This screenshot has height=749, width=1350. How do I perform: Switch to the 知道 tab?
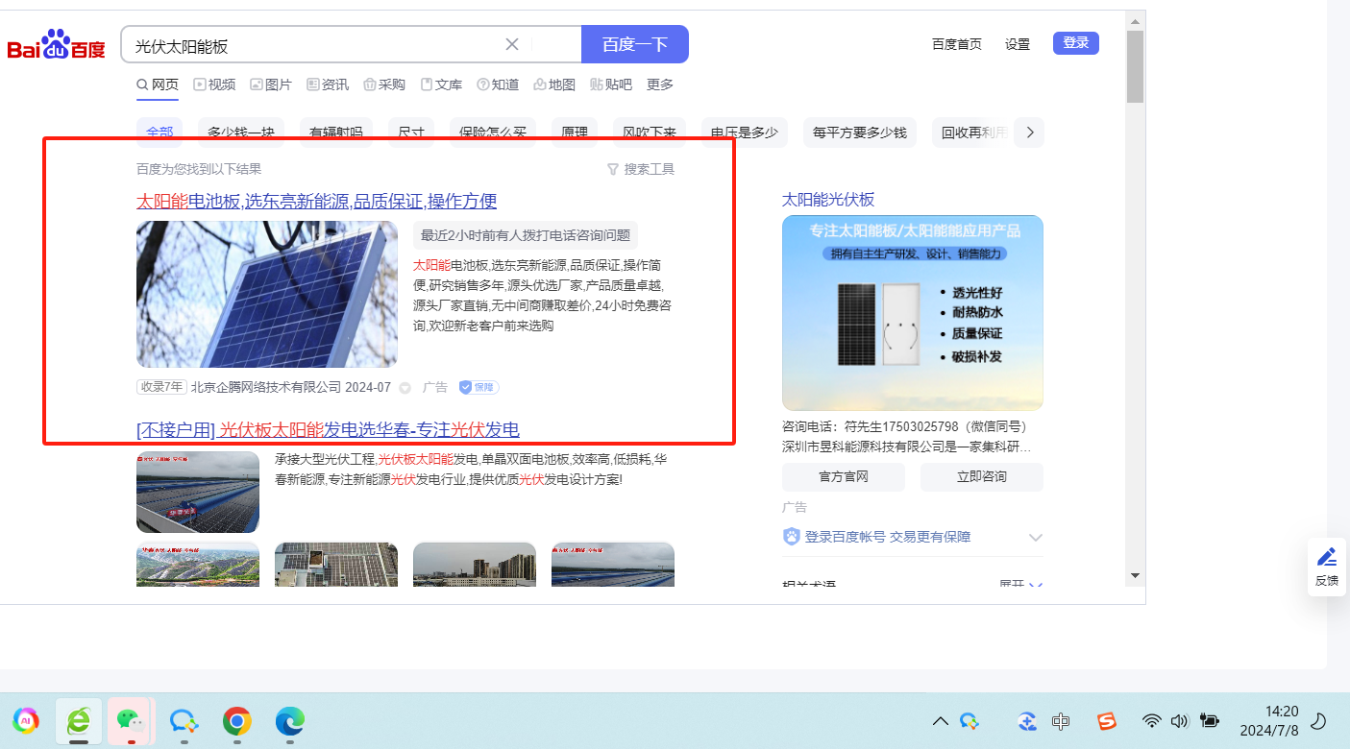[x=498, y=85]
